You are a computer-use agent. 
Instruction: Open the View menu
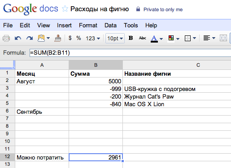pos(44,25)
